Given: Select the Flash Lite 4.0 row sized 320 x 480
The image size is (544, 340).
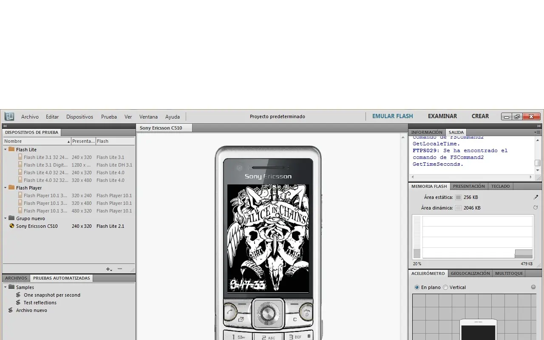Looking at the screenshot, I should 69,180.
